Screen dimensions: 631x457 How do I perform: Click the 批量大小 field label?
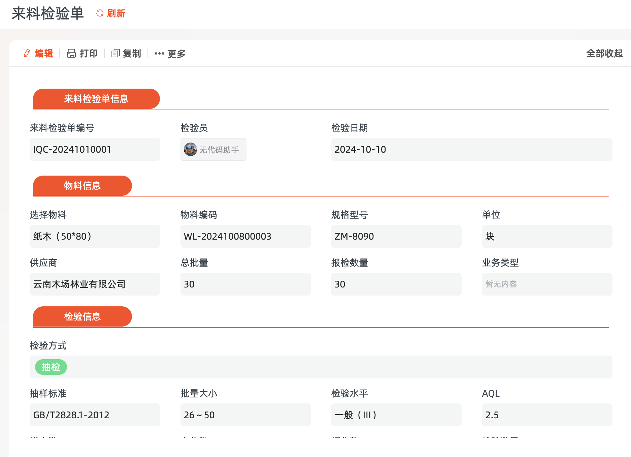point(199,393)
